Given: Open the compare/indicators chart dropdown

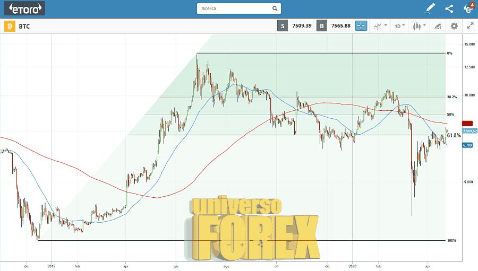Looking at the screenshot, I should point(380,26).
